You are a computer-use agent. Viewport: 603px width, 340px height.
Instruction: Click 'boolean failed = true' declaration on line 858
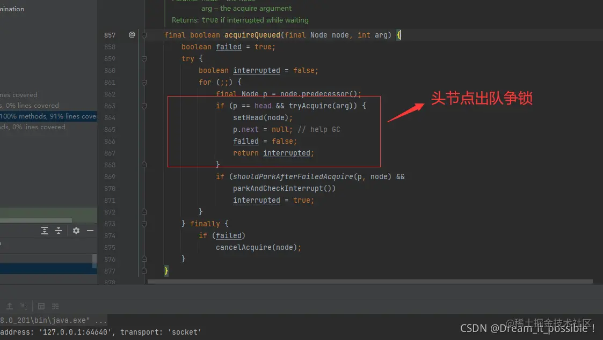click(x=228, y=47)
